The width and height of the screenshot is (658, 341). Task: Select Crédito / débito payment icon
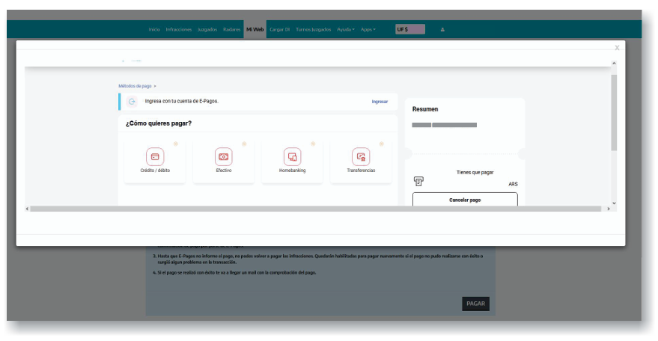[155, 157]
